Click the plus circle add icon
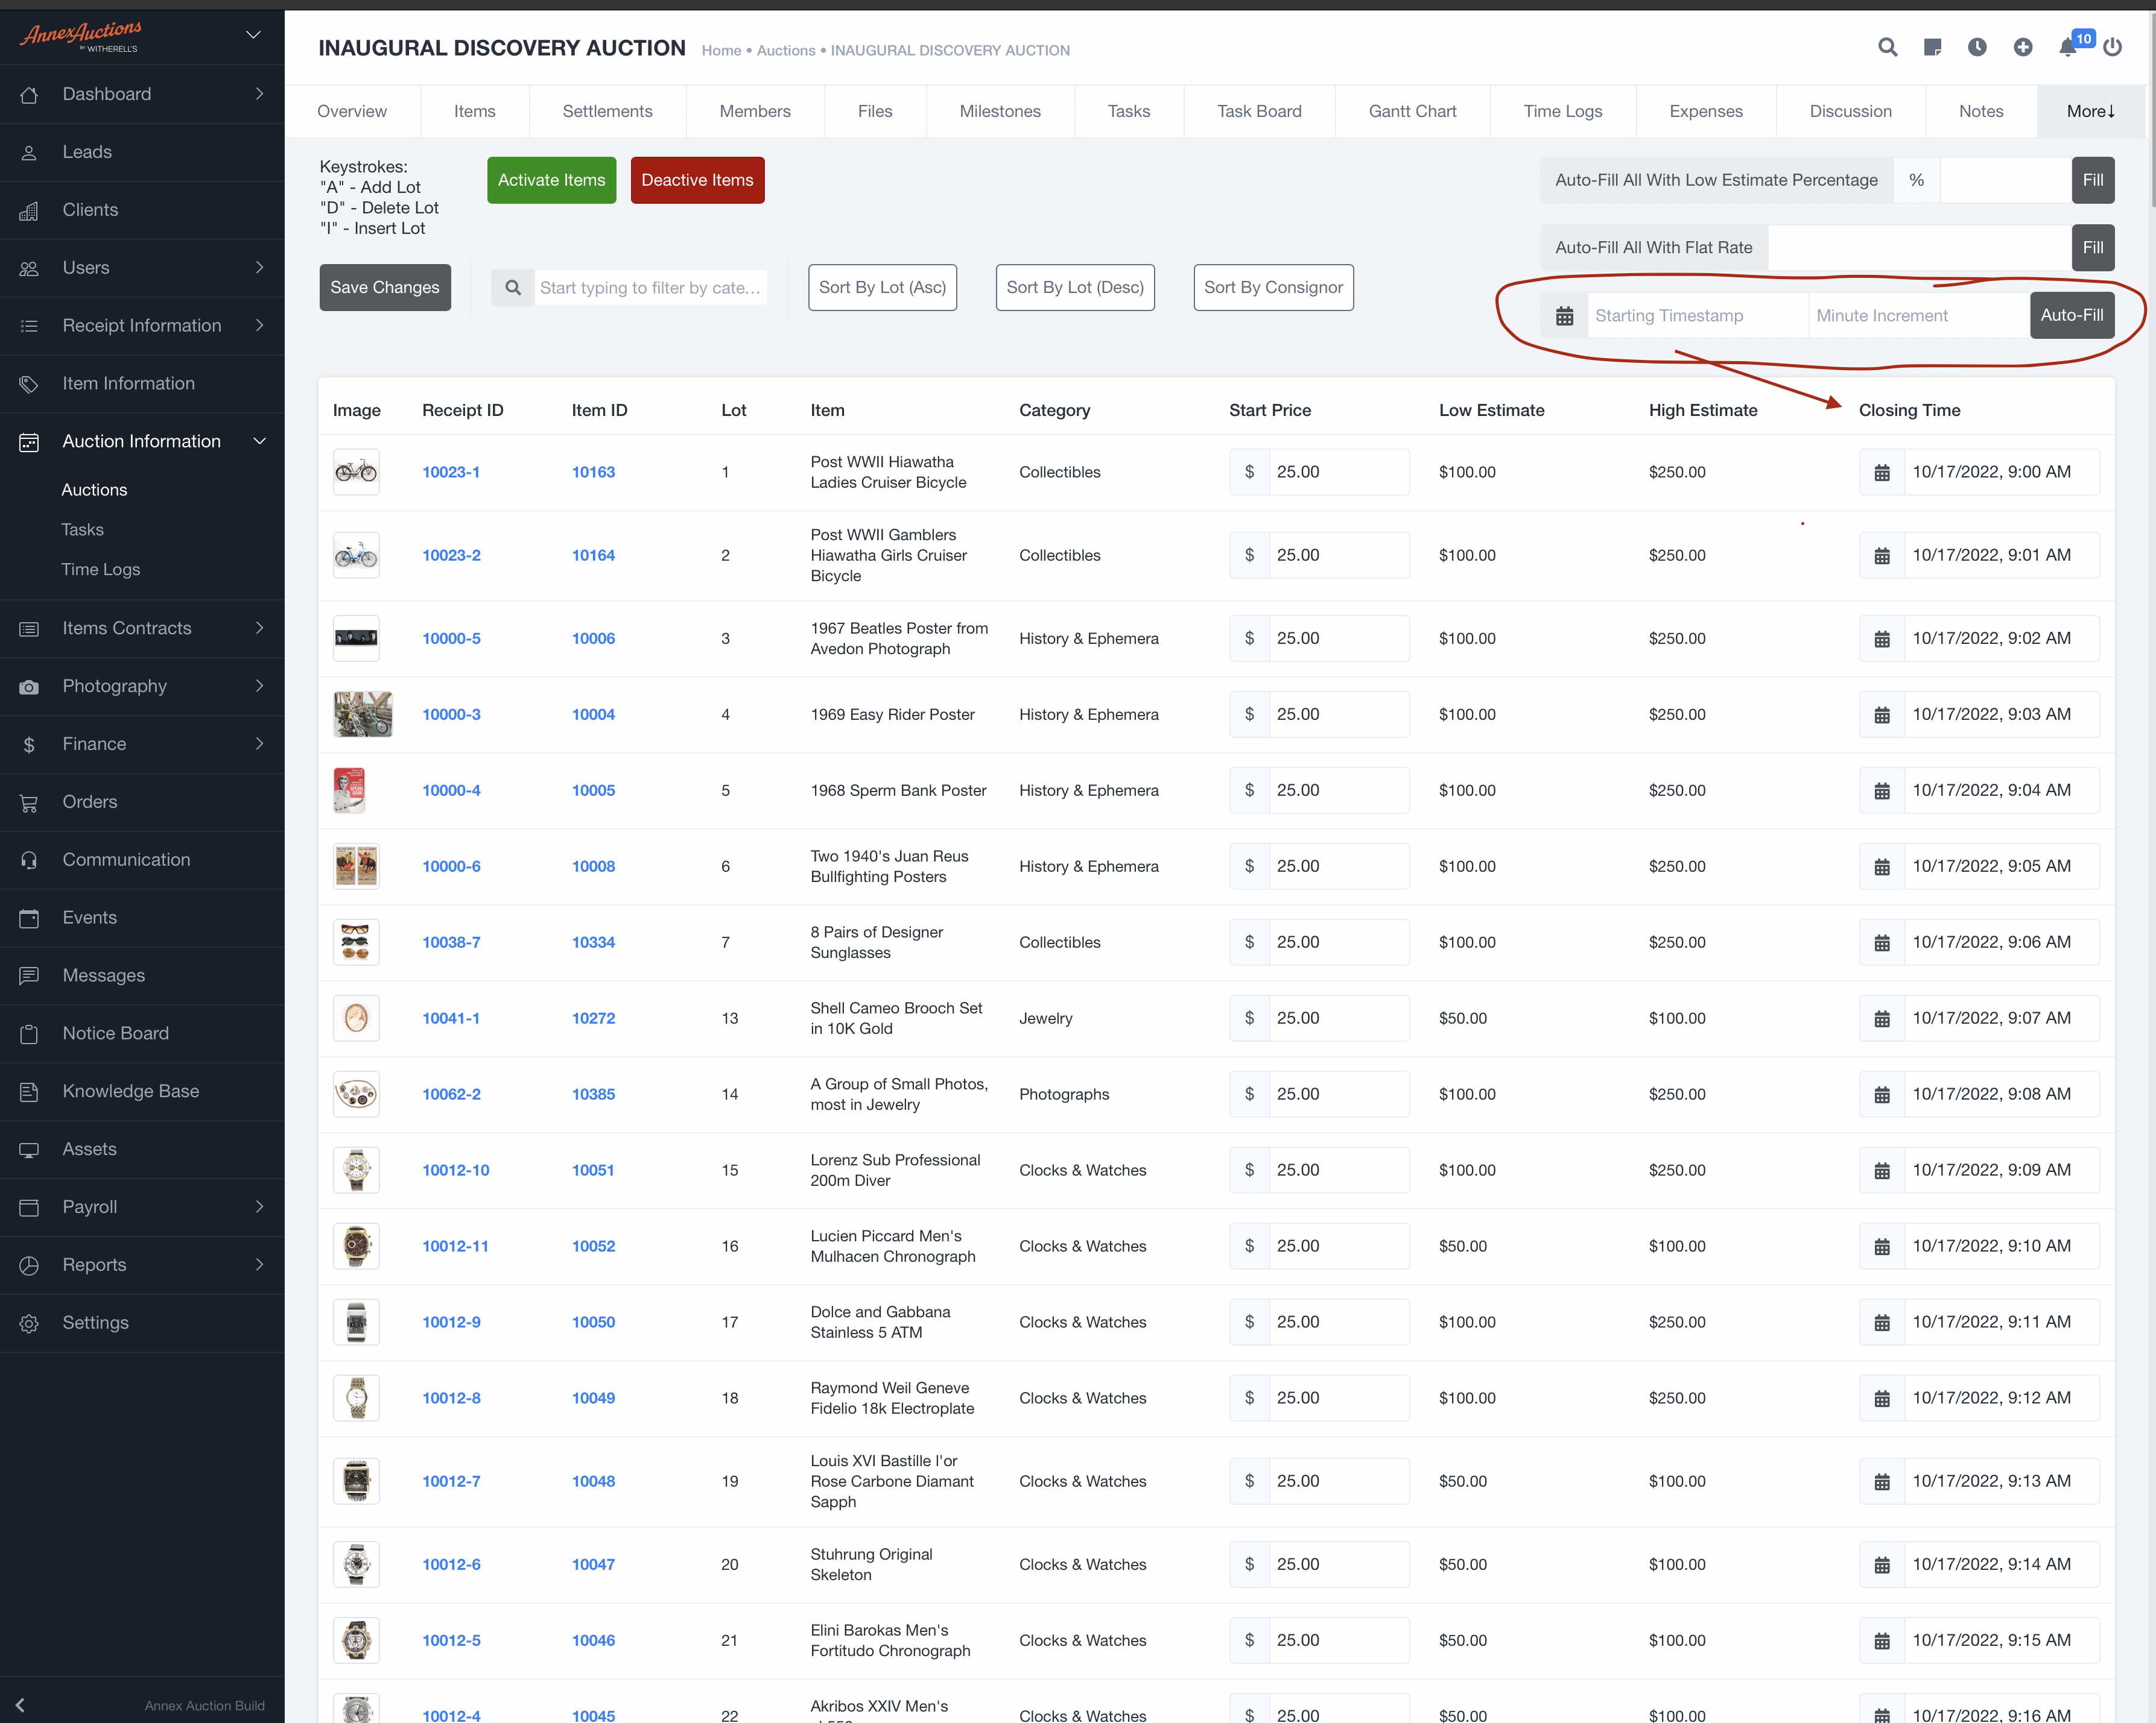Screen dimensions: 2156x1723 (2022, 47)
